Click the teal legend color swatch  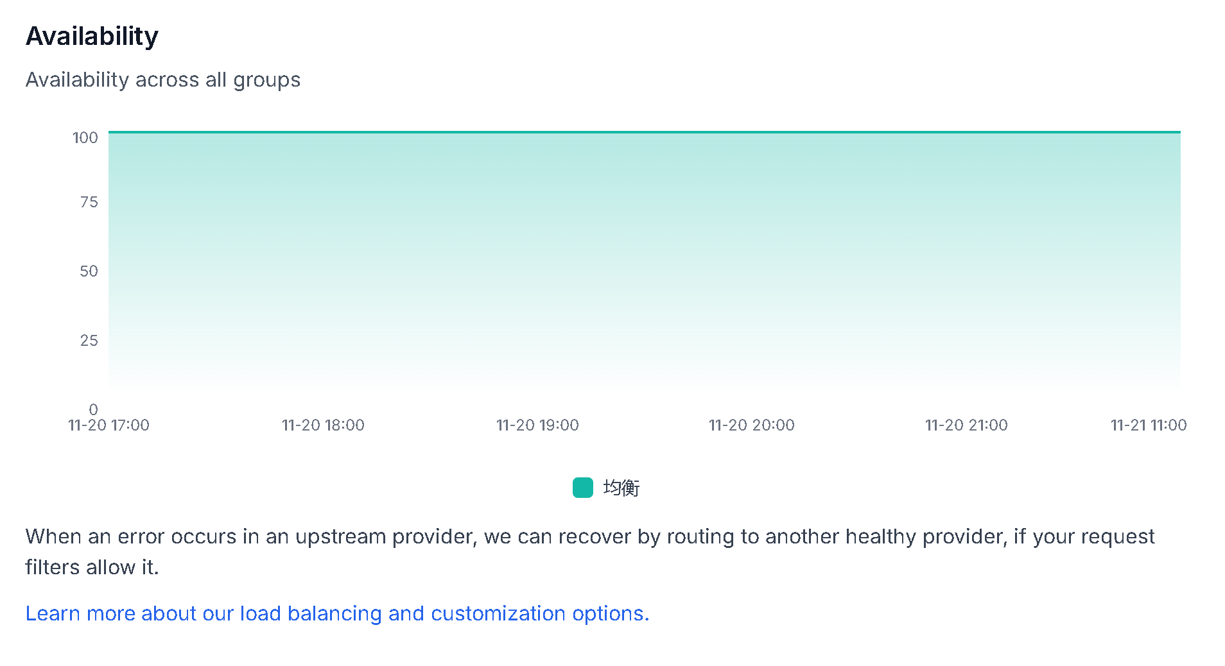point(582,488)
